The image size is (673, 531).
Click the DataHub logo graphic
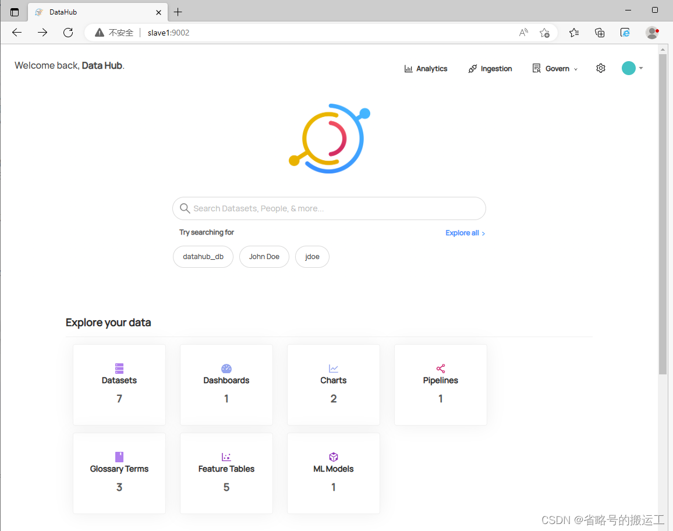(329, 138)
